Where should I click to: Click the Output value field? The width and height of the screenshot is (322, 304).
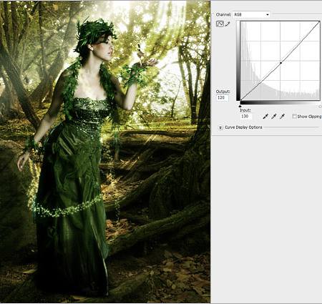pyautogui.click(x=222, y=98)
